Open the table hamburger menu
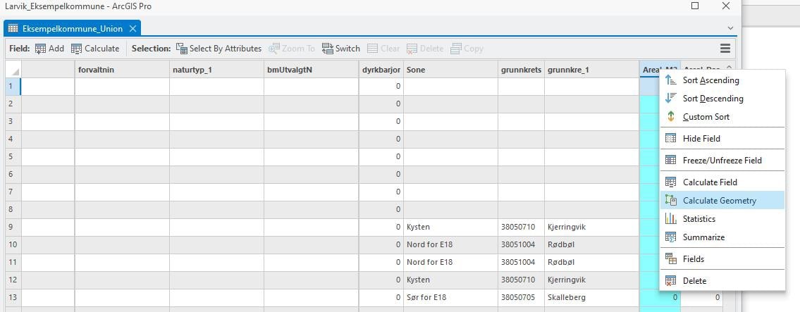 (x=725, y=49)
